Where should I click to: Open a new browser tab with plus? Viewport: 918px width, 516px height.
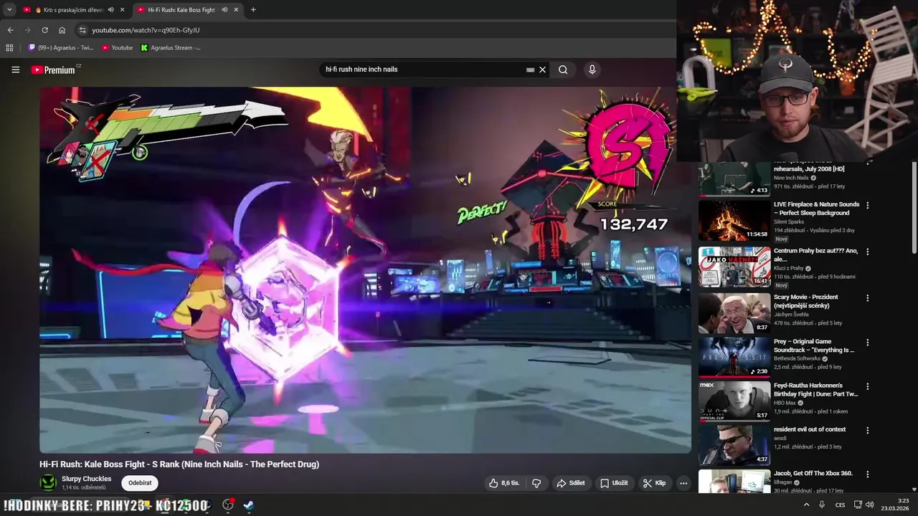coord(253,10)
